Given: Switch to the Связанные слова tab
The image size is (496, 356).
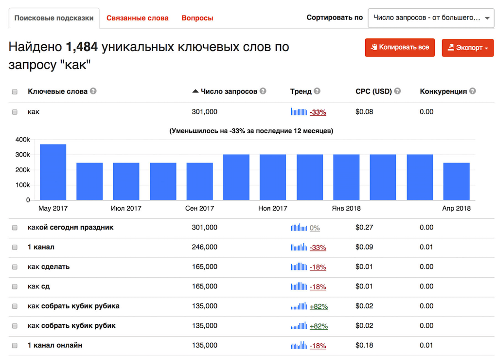Looking at the screenshot, I should [x=137, y=17].
